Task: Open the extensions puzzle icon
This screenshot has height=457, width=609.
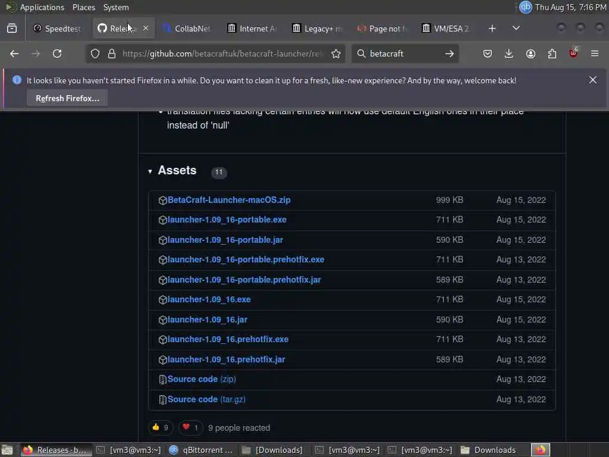Action: 552,54
